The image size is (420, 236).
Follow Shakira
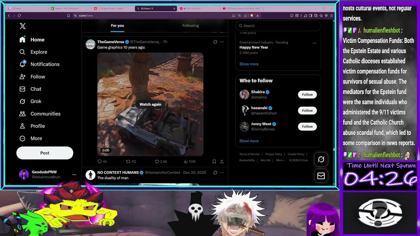click(x=307, y=94)
